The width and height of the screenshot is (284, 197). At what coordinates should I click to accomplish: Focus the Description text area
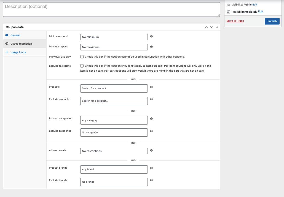(111, 10)
